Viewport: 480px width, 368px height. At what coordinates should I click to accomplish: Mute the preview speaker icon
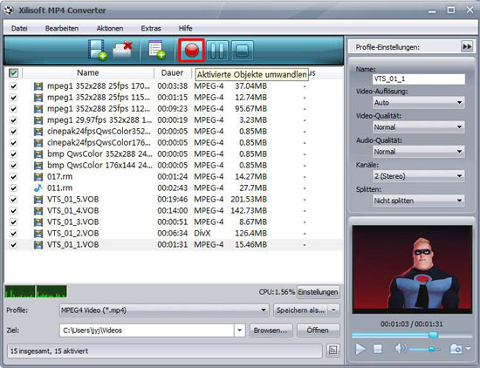[401, 349]
